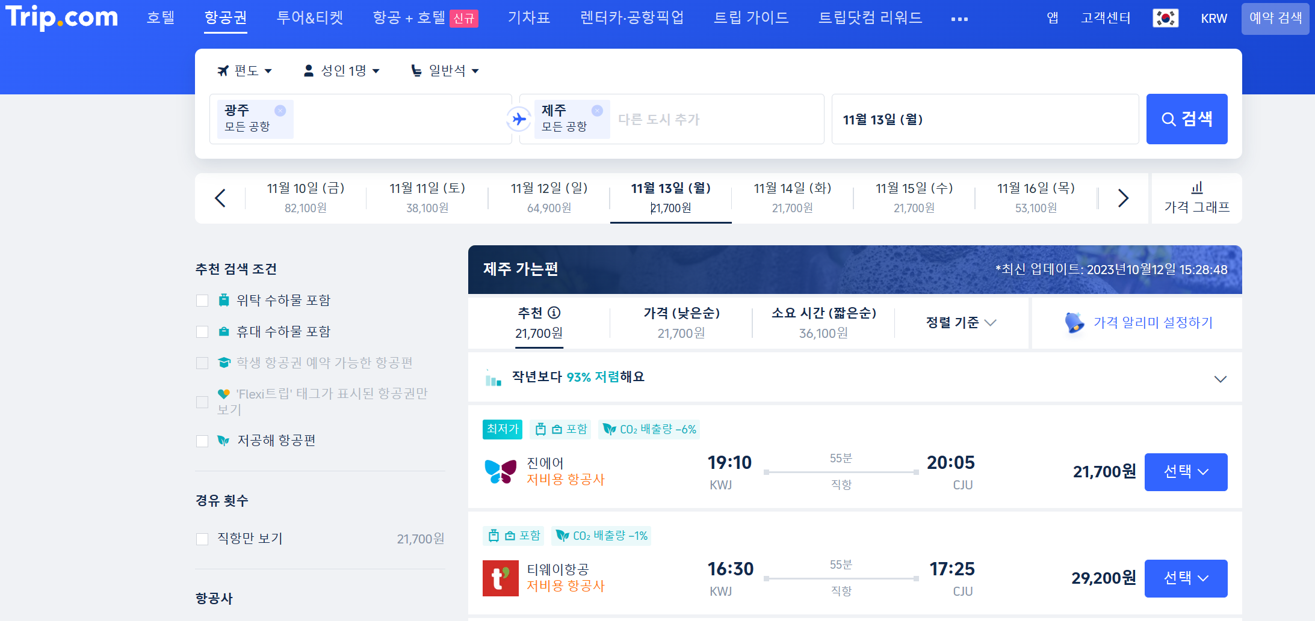Open the adult passenger count dropdown
The width and height of the screenshot is (1315, 621).
tap(341, 70)
